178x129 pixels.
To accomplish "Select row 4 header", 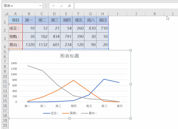I will pyautogui.click(x=5, y=45).
